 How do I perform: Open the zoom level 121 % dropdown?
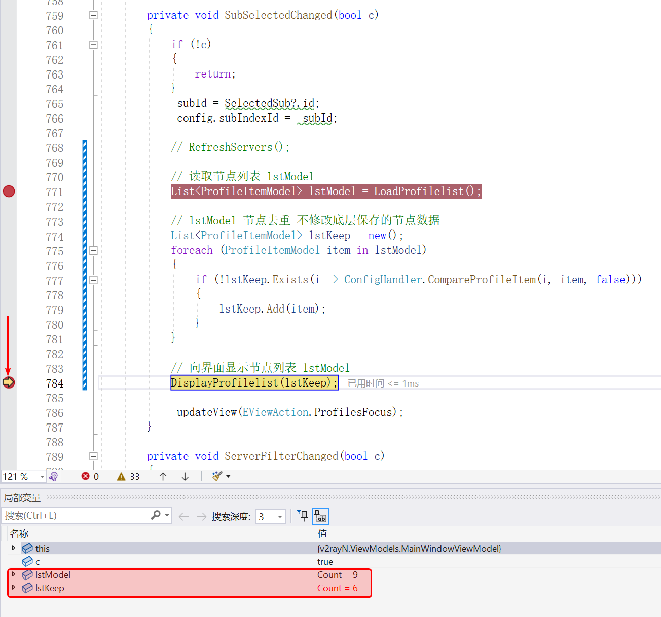(x=42, y=476)
